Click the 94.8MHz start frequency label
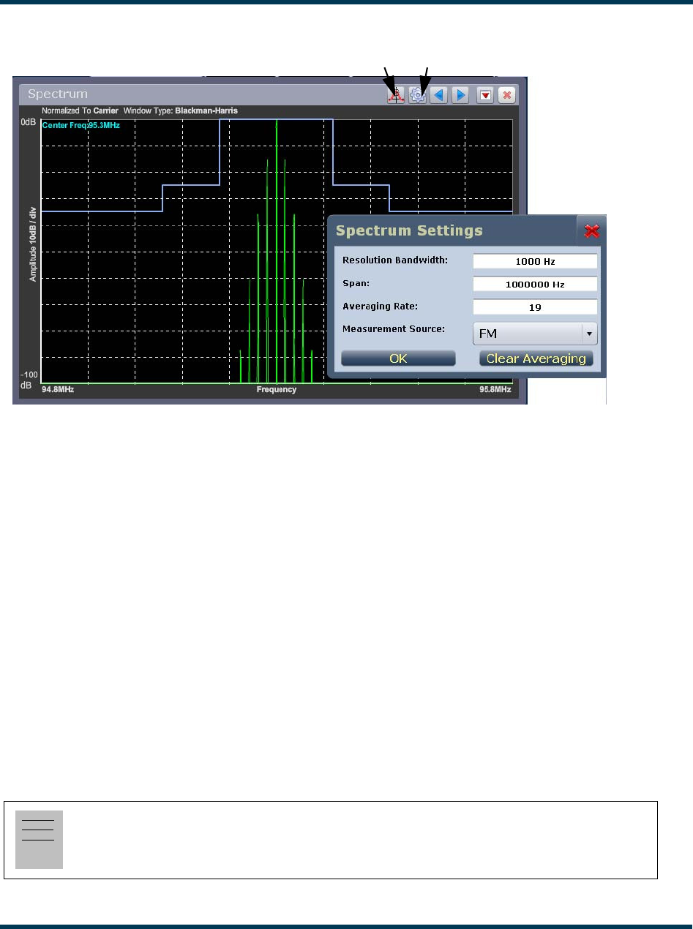 click(x=57, y=390)
